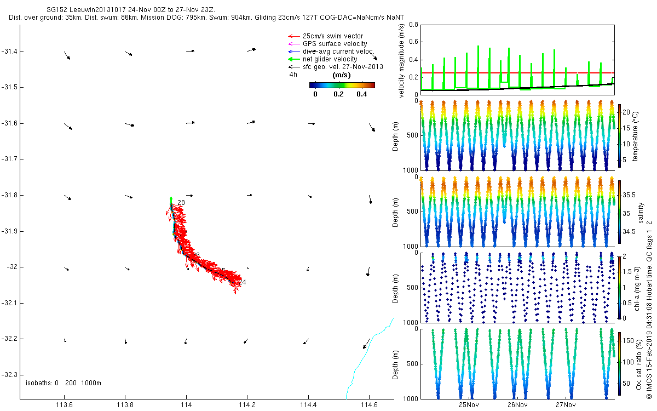Click the longitude tick '114.6'

point(369,405)
